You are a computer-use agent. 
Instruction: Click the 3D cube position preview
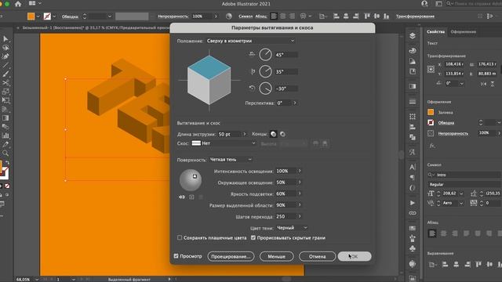pos(209,80)
